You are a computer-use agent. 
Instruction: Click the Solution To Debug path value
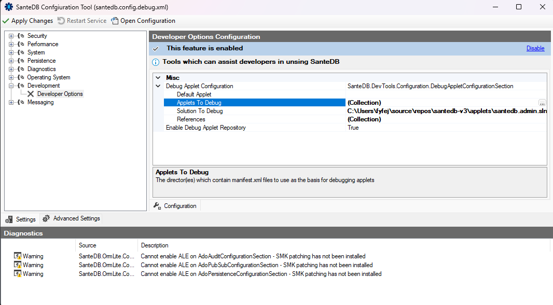point(447,111)
